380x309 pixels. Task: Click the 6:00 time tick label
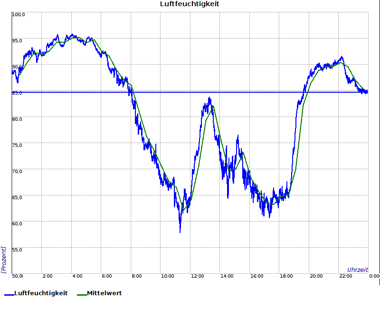pos(106,276)
